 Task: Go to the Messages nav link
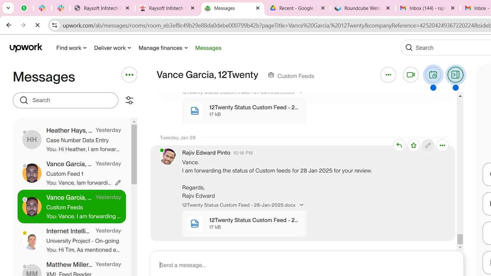[x=208, y=48]
